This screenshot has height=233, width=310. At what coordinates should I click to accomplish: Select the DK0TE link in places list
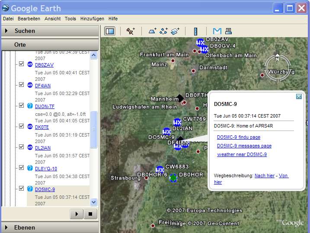point(42,127)
